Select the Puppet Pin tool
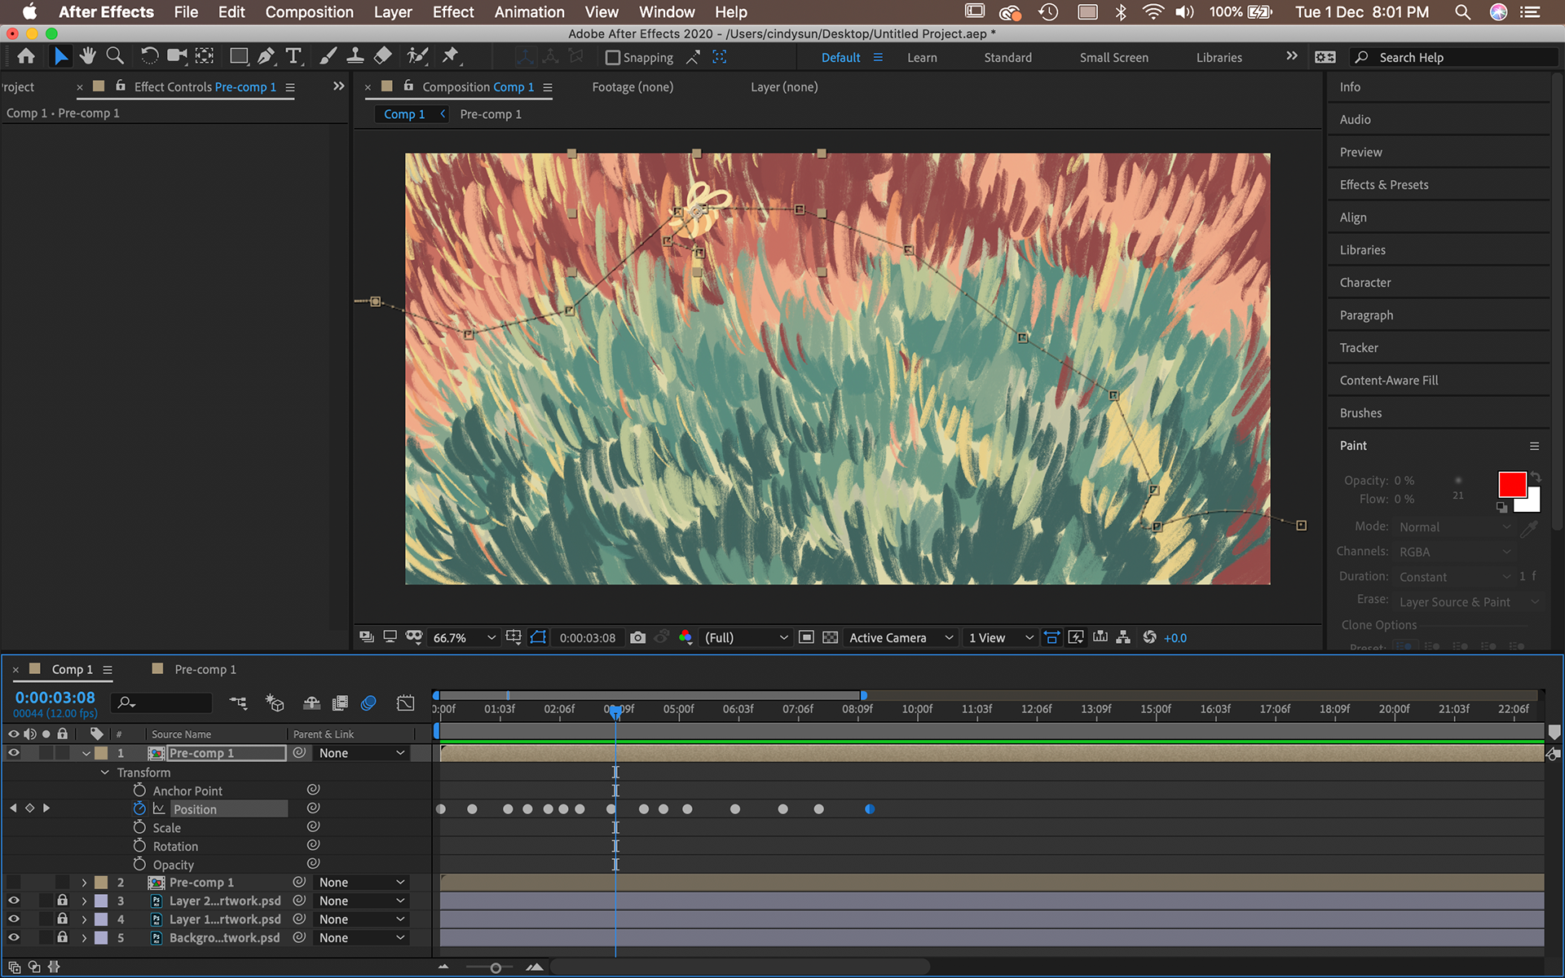Image resolution: width=1565 pixels, height=978 pixels. click(451, 56)
